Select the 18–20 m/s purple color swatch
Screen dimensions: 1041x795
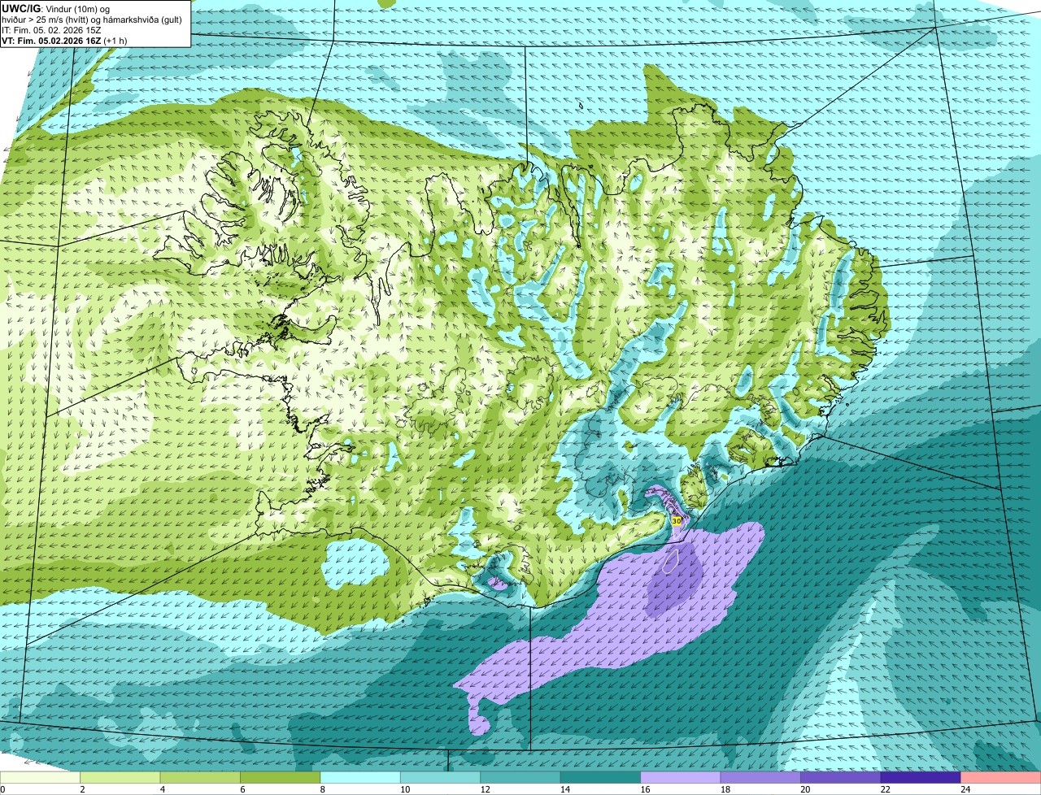tap(760, 778)
